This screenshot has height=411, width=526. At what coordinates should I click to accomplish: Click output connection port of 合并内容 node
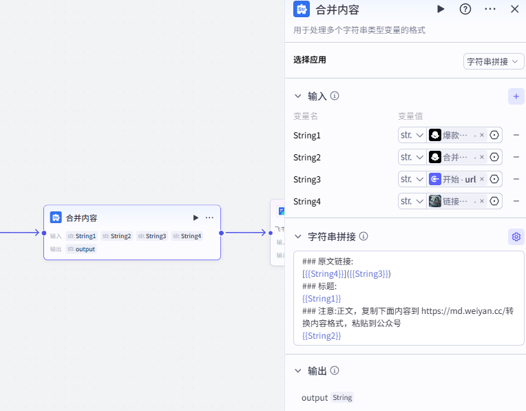point(221,233)
